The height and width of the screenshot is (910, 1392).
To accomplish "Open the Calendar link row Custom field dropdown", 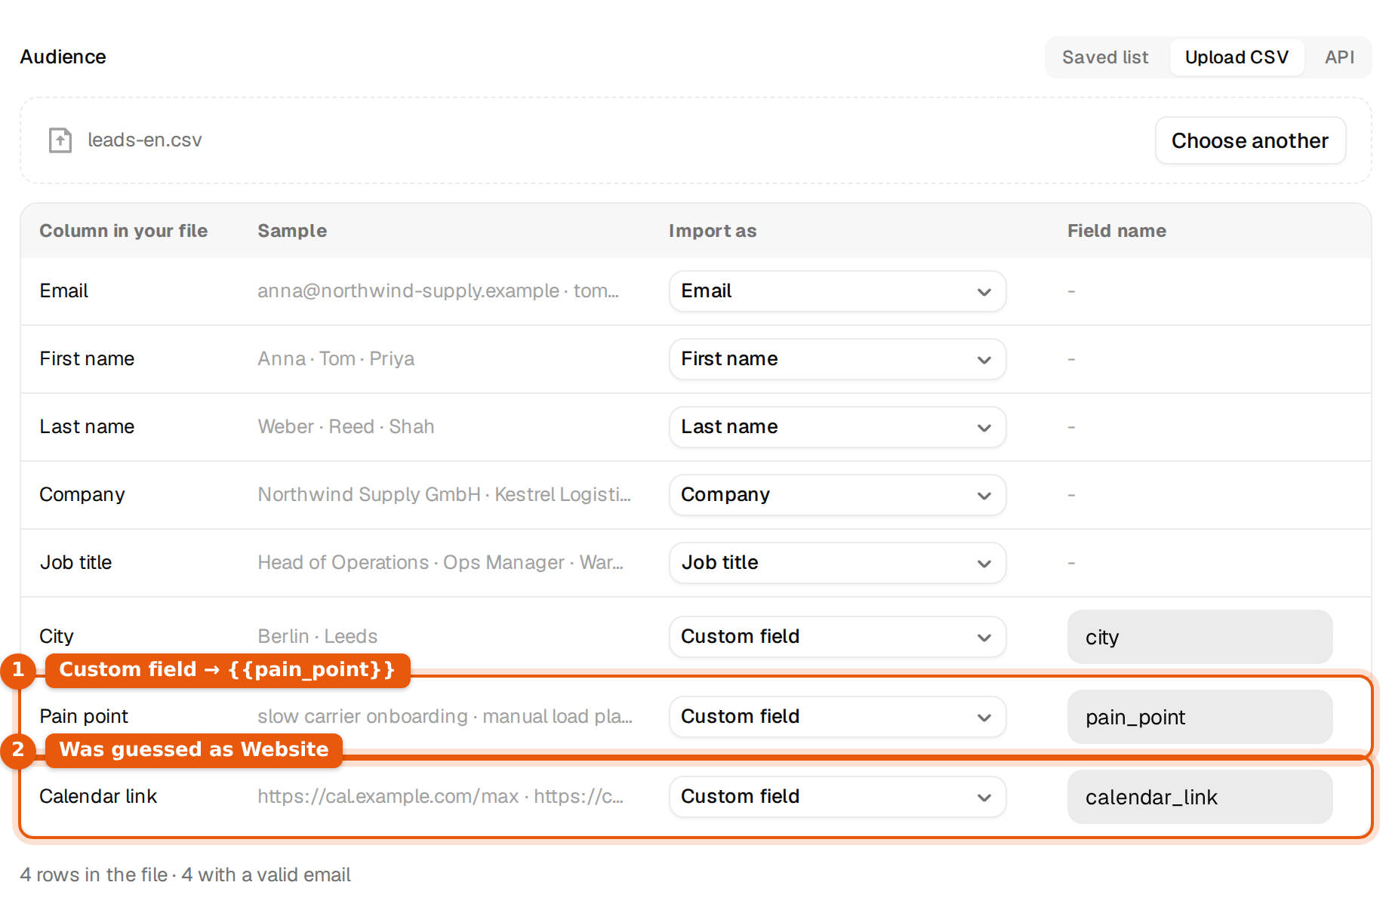I will pyautogui.click(x=837, y=797).
